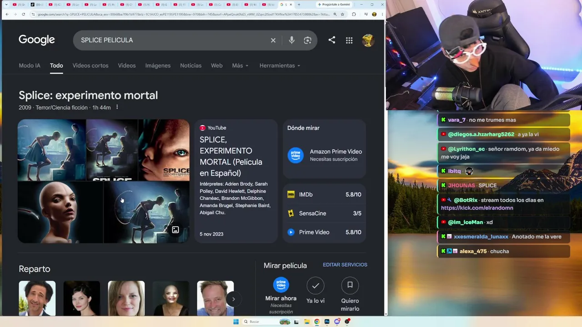Go back in the browser
Screen dimensions: 582x327
coord(7,14)
